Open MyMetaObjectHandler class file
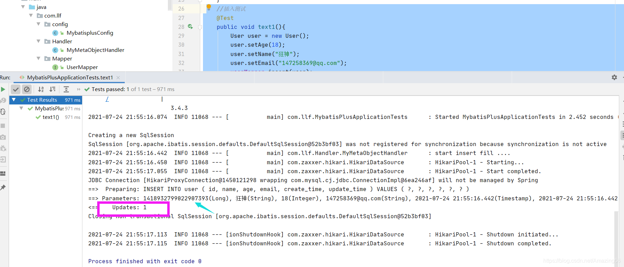Viewport: 624px width, 267px height. pyautogui.click(x=95, y=50)
